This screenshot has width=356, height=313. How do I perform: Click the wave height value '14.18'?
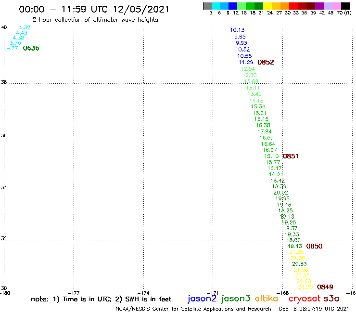tap(256, 101)
